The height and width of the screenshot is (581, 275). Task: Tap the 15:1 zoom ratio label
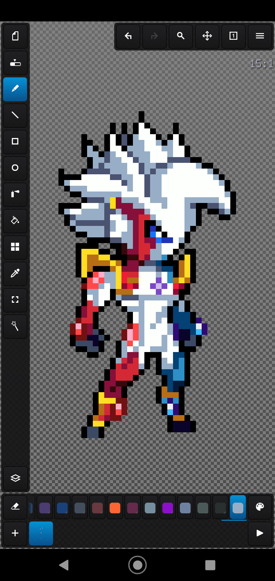(x=262, y=63)
